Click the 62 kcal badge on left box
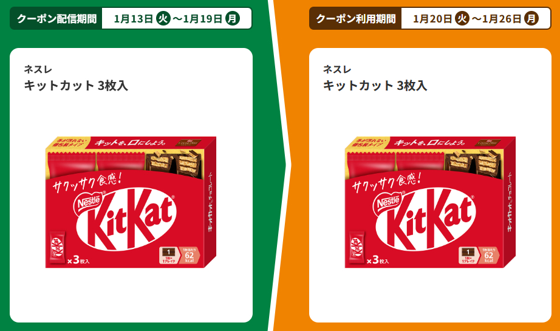The width and height of the screenshot is (560, 331). [190, 255]
